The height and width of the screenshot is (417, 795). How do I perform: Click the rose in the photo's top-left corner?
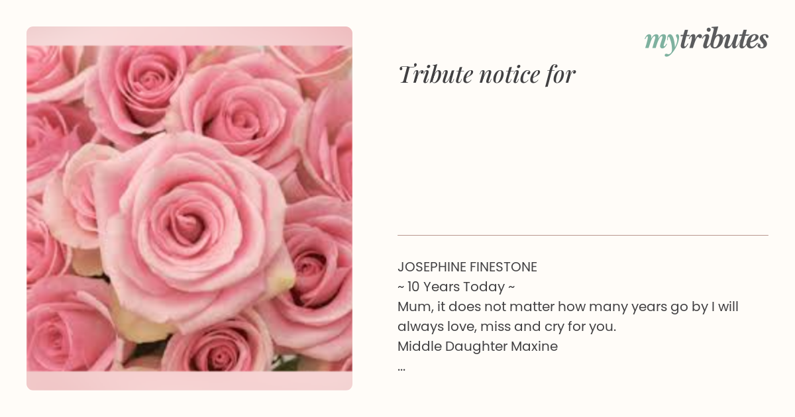(x=50, y=69)
